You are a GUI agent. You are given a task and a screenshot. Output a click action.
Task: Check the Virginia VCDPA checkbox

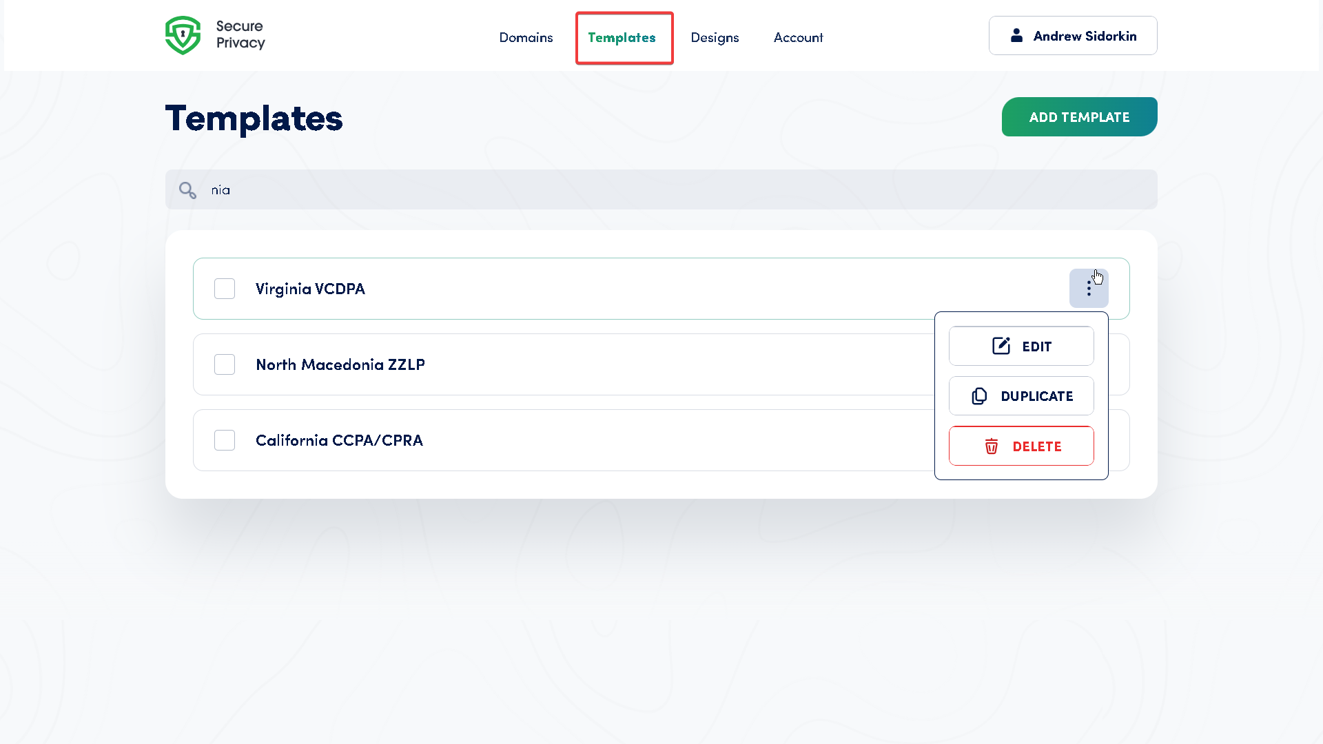(x=225, y=288)
